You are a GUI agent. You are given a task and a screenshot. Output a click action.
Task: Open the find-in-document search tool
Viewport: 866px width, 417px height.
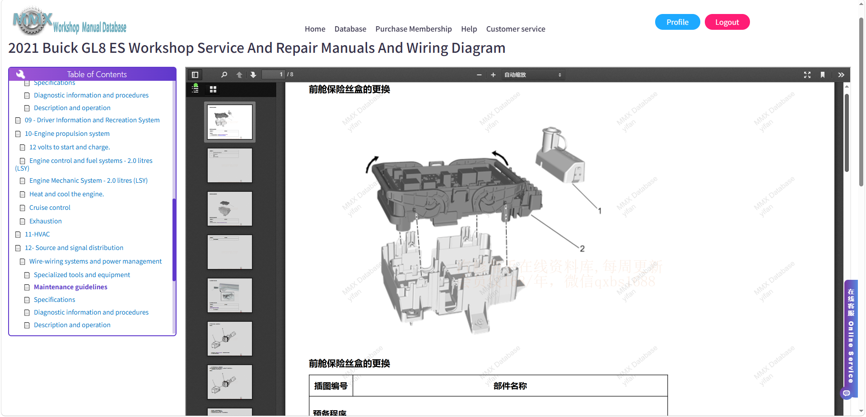pos(224,75)
